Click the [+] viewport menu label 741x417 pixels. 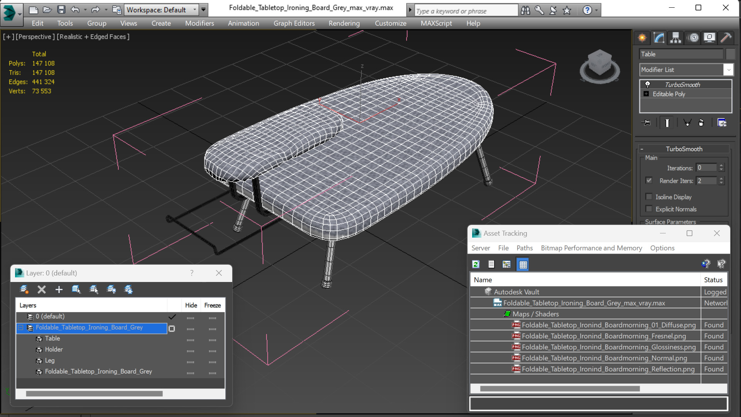pos(8,37)
